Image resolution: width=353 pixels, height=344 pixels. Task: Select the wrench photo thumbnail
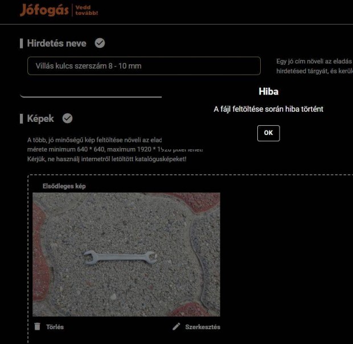(x=126, y=255)
